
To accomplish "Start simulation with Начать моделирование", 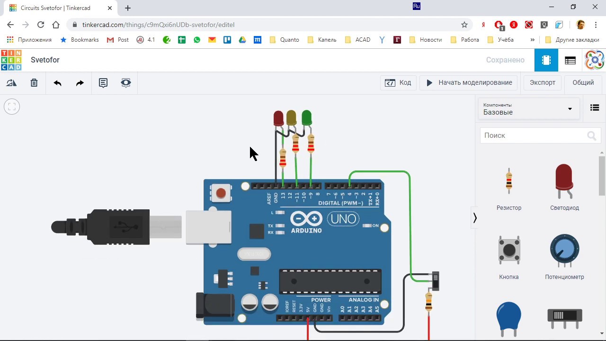I will tap(469, 83).
